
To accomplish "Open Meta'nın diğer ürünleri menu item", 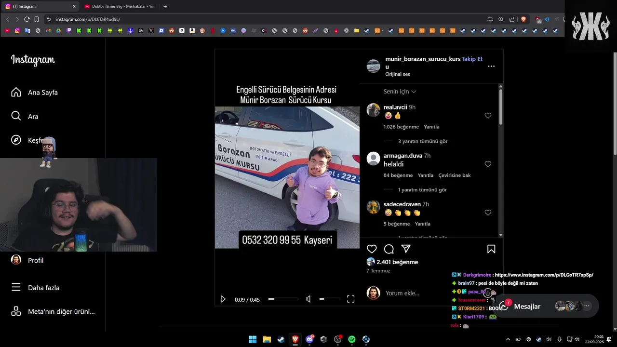I will tap(53, 311).
